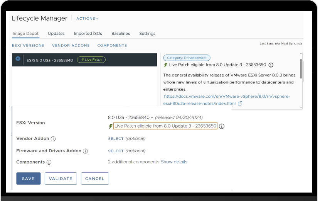
Task: Click the Firmware and Drivers Addon info icon
Action: point(85,151)
